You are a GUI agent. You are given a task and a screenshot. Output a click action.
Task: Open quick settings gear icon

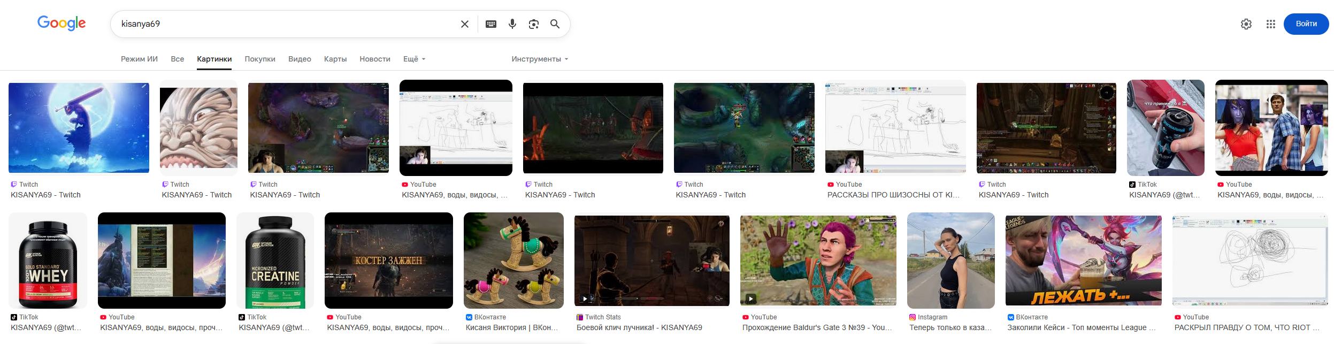coord(1246,24)
